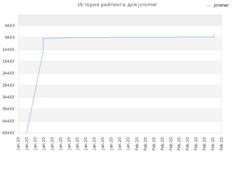Click the steep rising segment of the line
Viewport: 236px width, 177px height.
(35, 92)
